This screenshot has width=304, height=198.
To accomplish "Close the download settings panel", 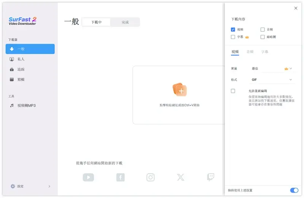I will (x=296, y=8).
